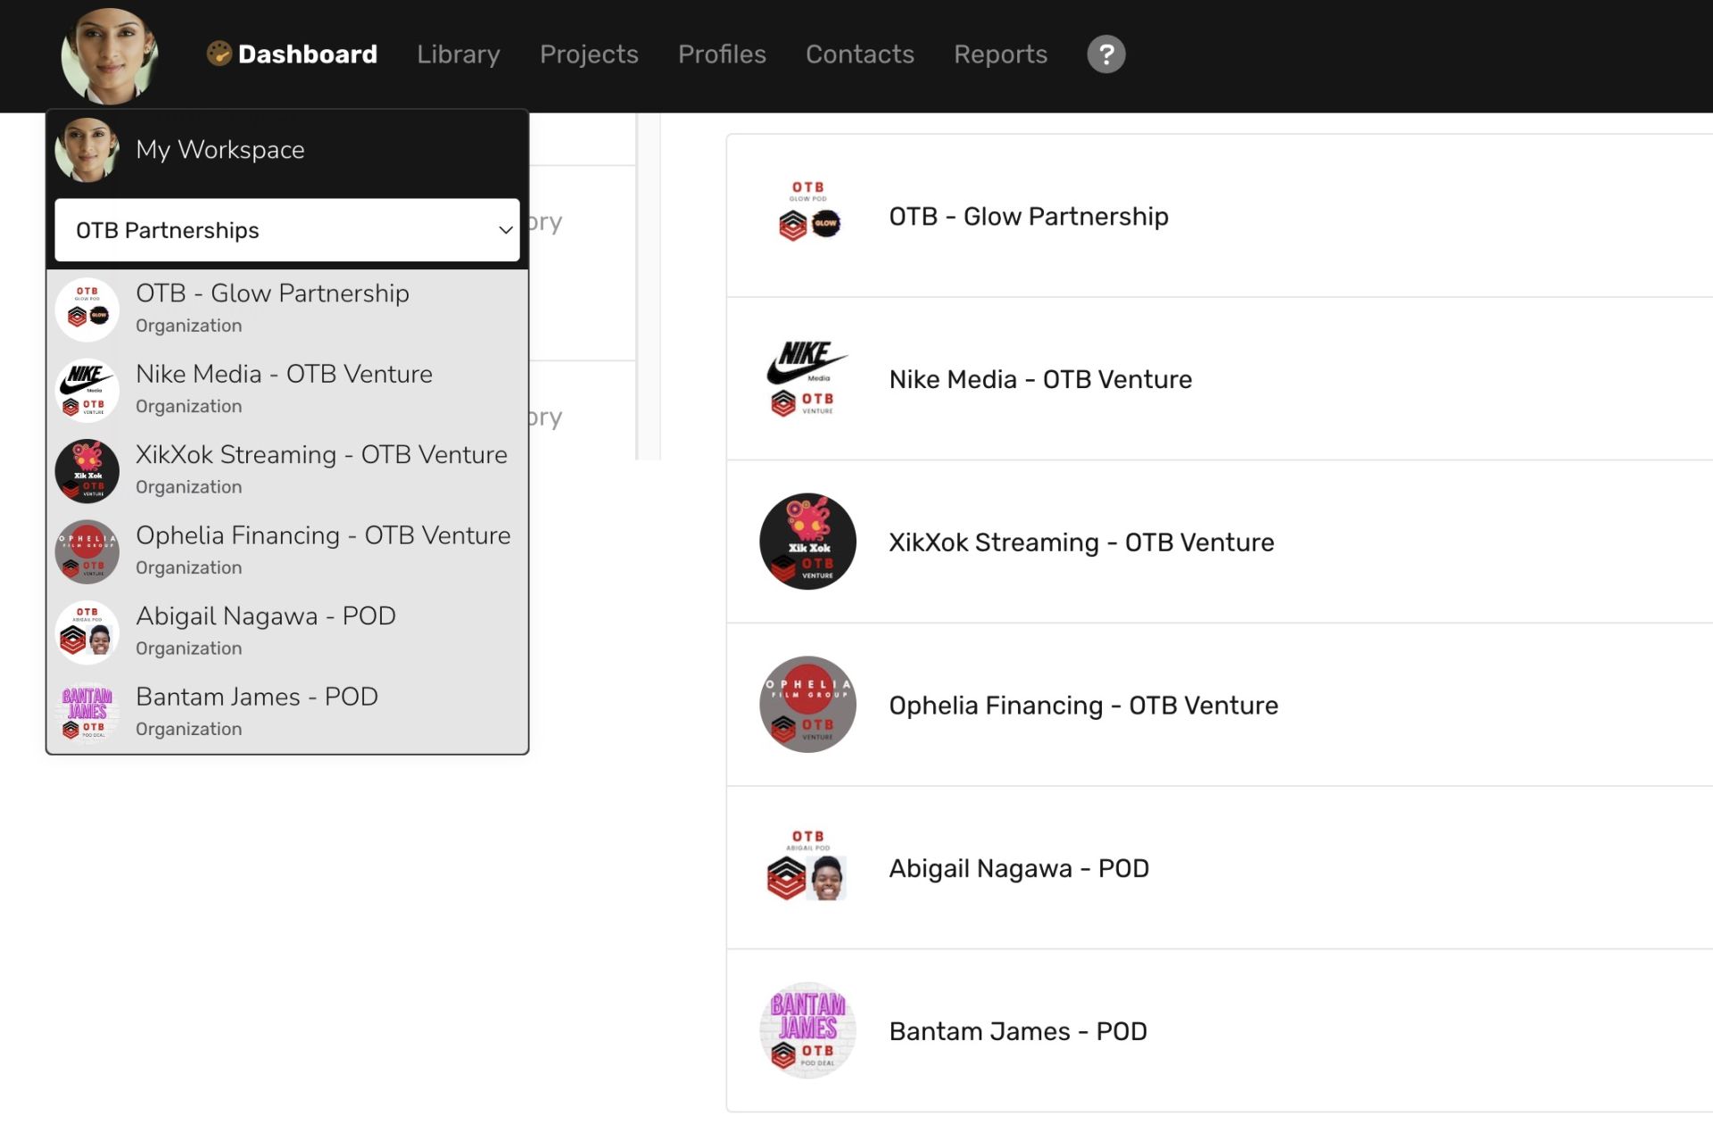Choose Nike Media - OTB Venture organization in dropdown
The image size is (1713, 1141).
(x=284, y=375)
